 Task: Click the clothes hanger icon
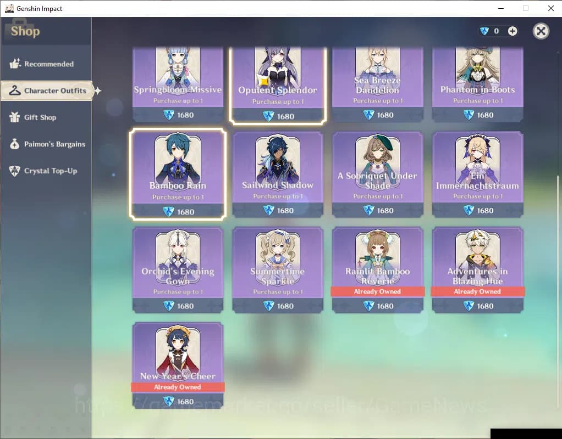(x=15, y=90)
